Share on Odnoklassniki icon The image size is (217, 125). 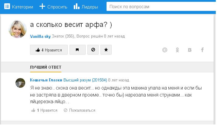[178, 50]
